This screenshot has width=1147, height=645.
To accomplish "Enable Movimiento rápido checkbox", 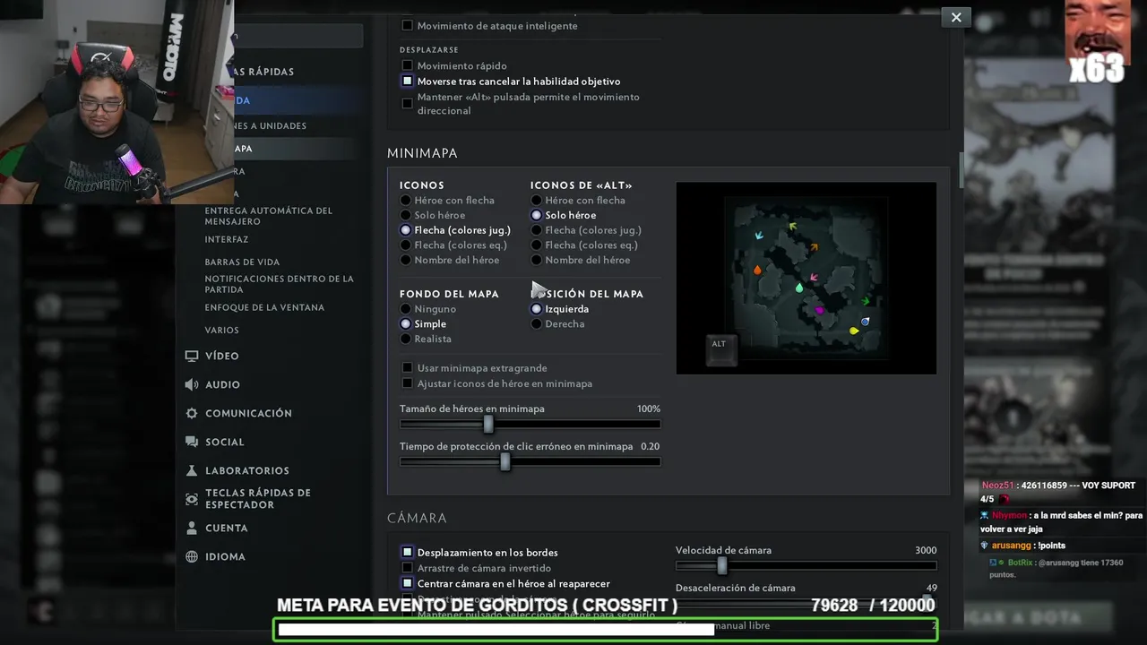I will (x=408, y=65).
